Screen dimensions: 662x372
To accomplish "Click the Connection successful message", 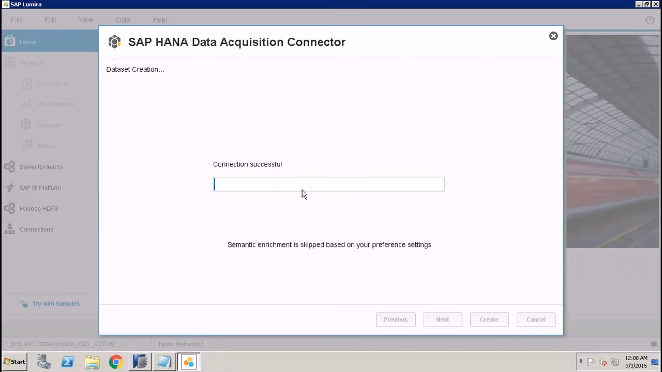I will [247, 164].
